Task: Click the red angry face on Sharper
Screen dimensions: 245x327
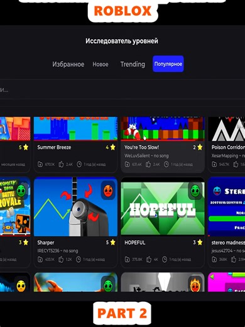Action: 108,191
